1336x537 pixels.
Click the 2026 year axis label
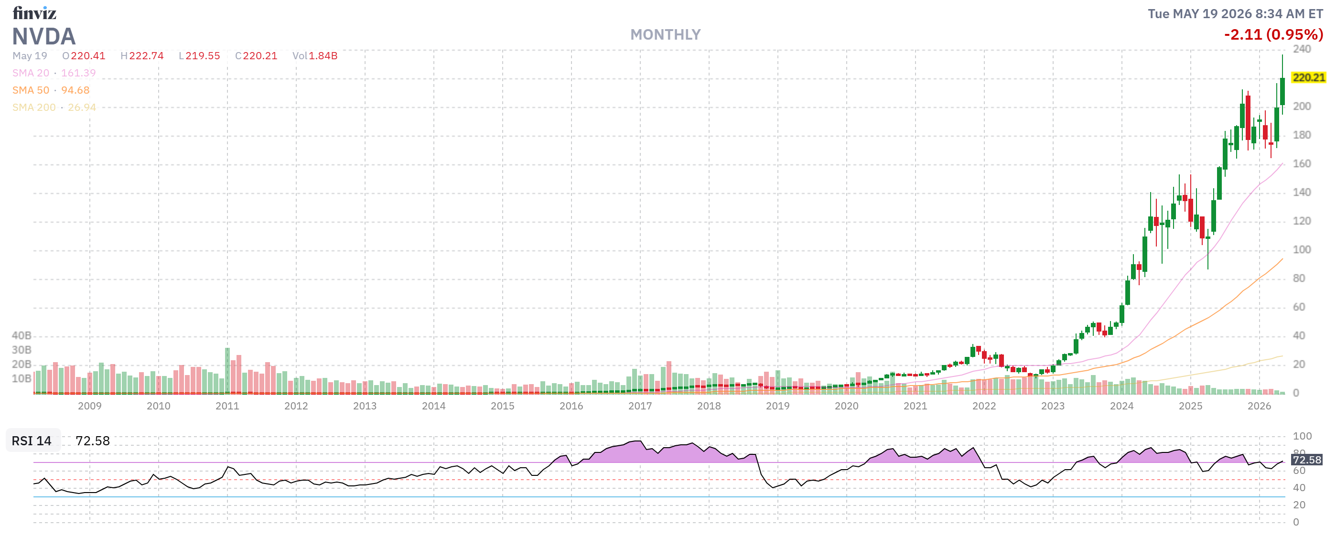point(1259,406)
